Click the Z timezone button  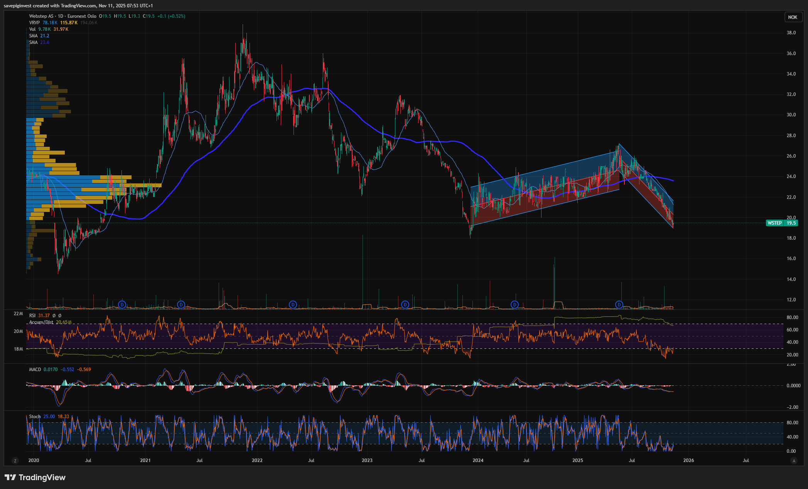(15, 460)
